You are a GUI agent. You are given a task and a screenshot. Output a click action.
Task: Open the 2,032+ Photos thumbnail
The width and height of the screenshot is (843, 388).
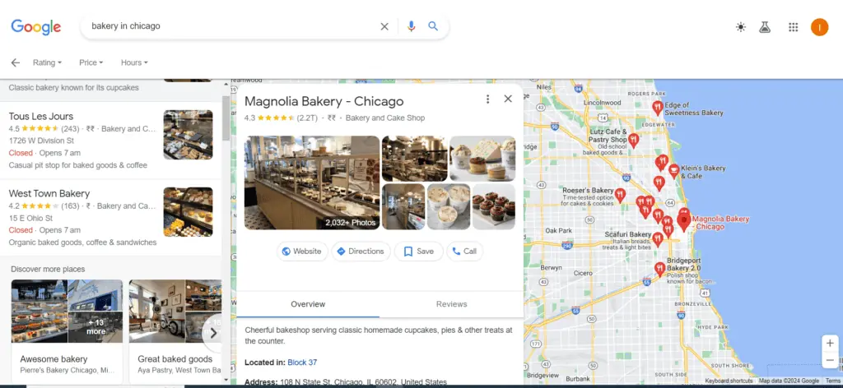(312, 182)
